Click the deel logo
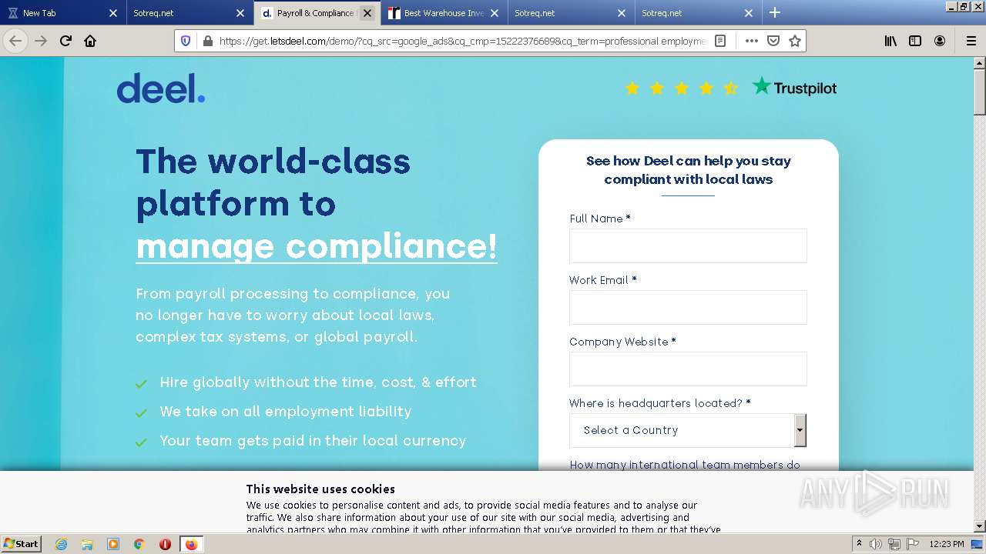The width and height of the screenshot is (986, 554). pos(161,88)
